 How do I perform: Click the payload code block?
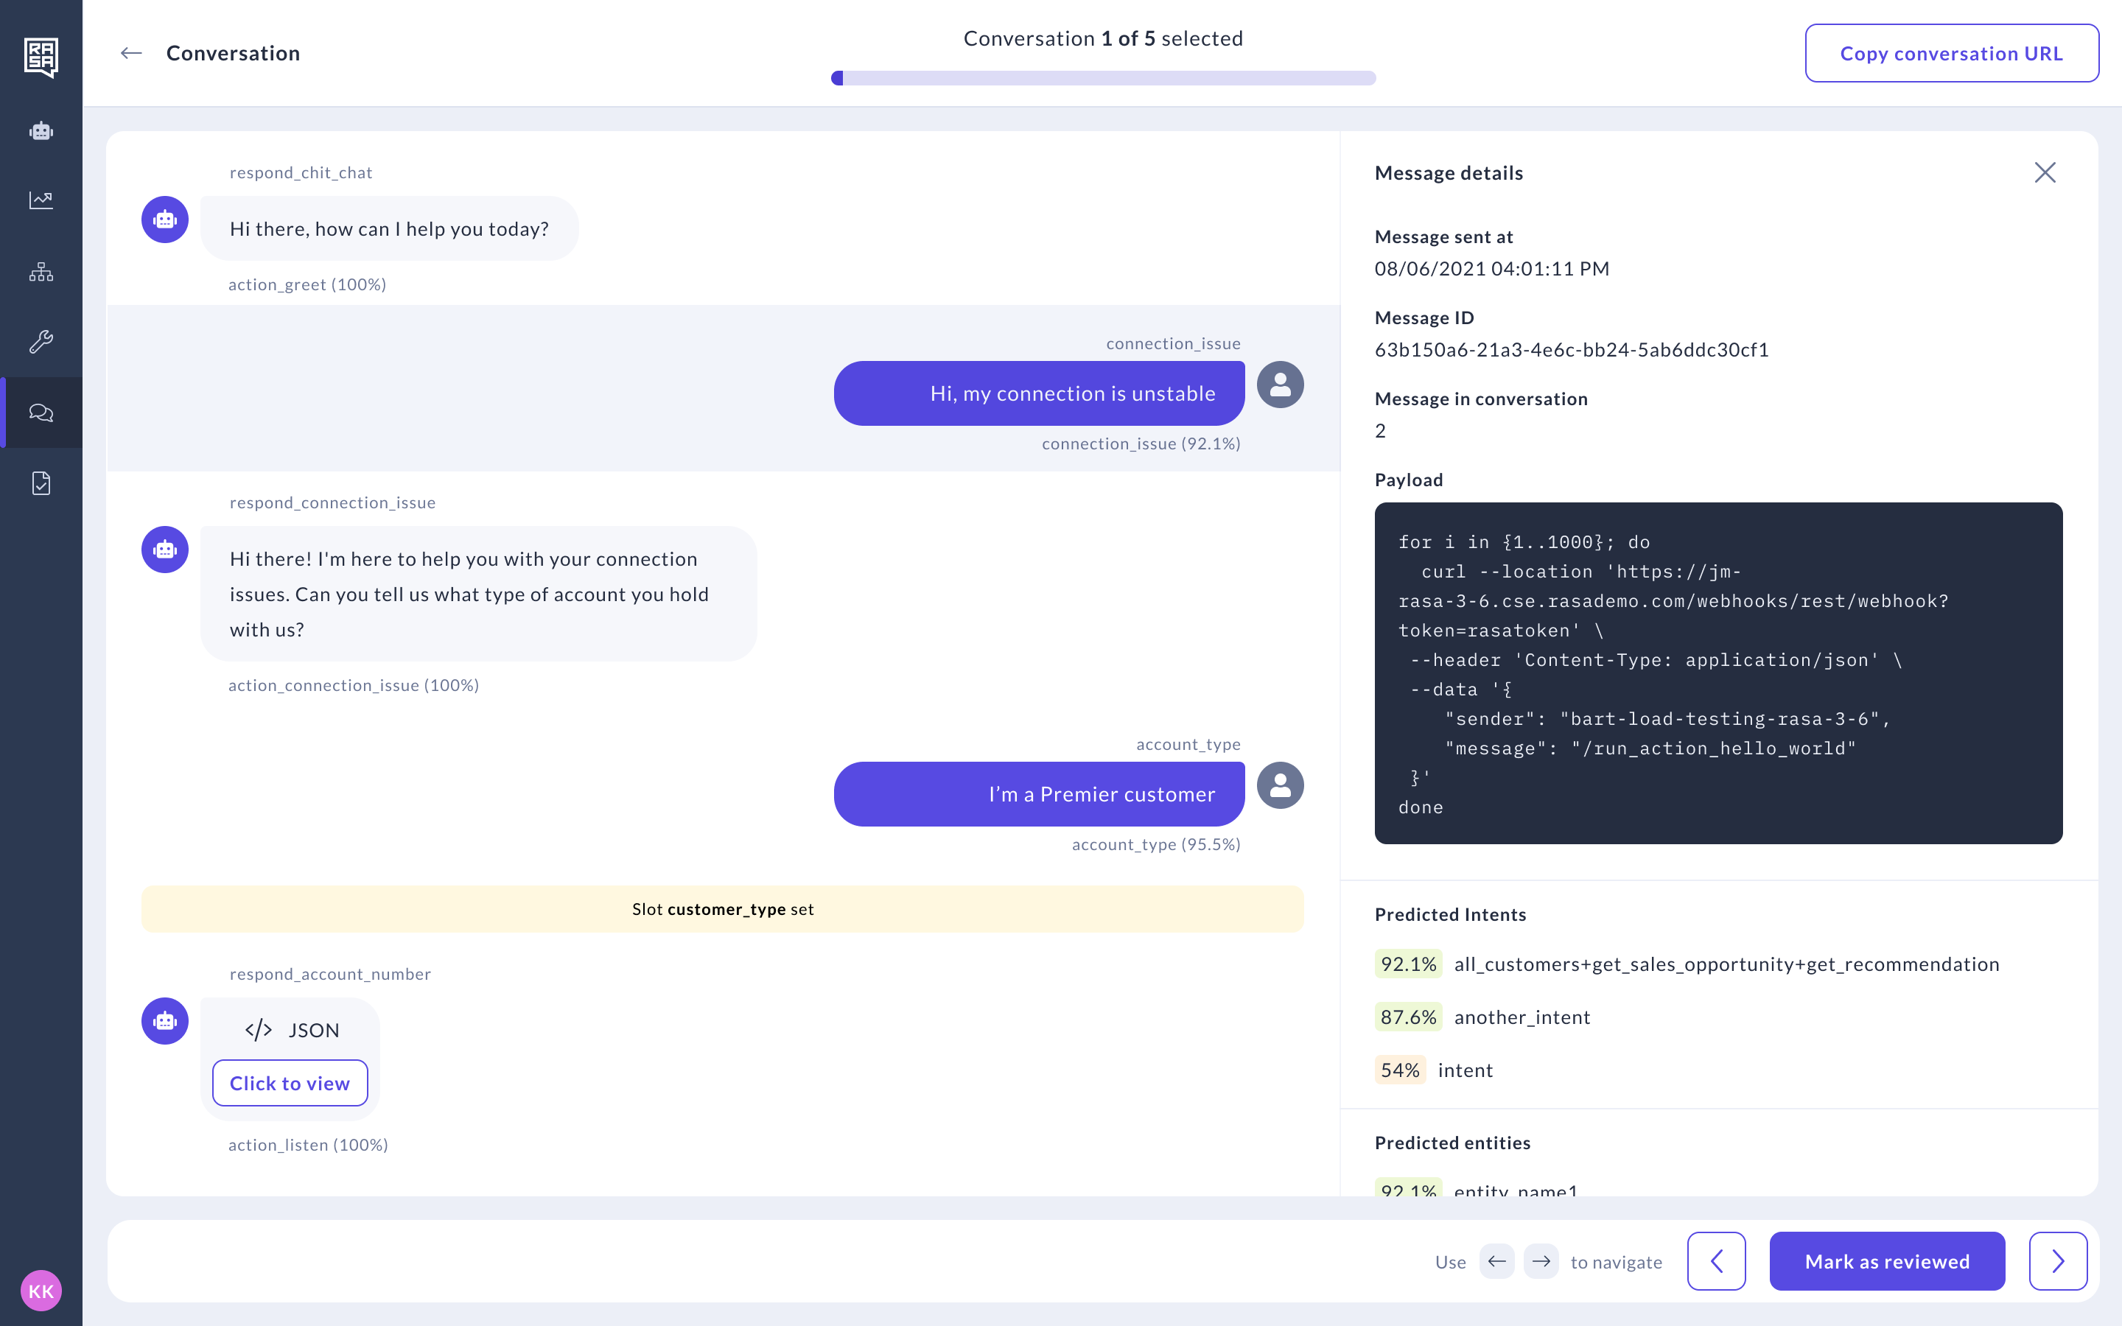[1717, 673]
